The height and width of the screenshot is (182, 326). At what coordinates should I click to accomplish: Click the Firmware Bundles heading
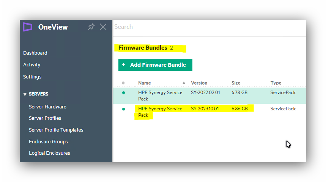[x=143, y=48]
